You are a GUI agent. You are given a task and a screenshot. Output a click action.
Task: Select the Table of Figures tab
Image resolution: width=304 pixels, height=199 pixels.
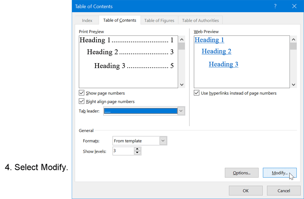[159, 20]
